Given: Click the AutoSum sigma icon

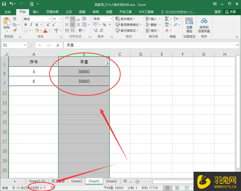Looking at the screenshot, I should 166,19.
